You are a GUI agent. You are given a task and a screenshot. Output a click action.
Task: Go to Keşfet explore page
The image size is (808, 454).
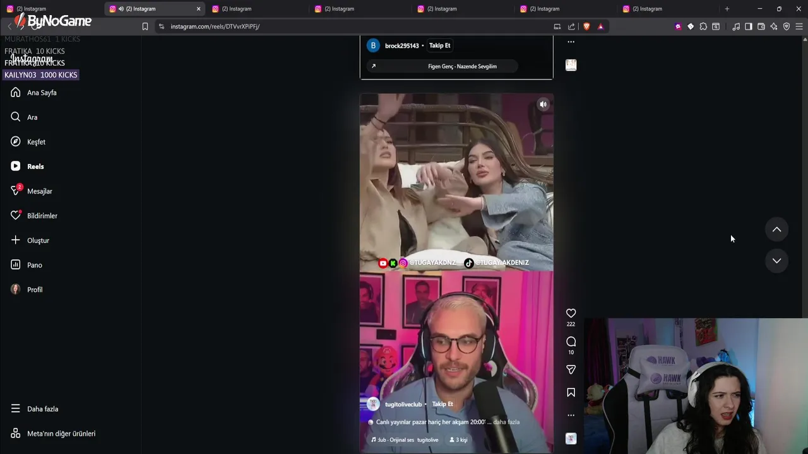28,142
